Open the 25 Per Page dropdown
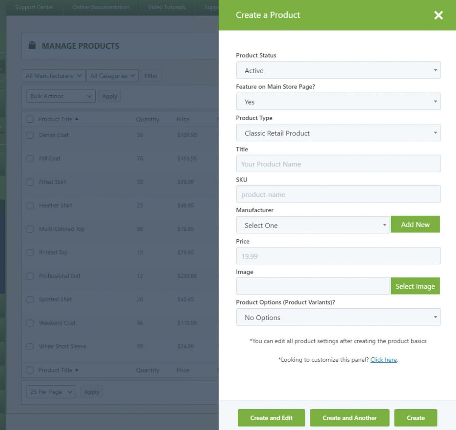This screenshot has height=430, width=456. click(50, 391)
